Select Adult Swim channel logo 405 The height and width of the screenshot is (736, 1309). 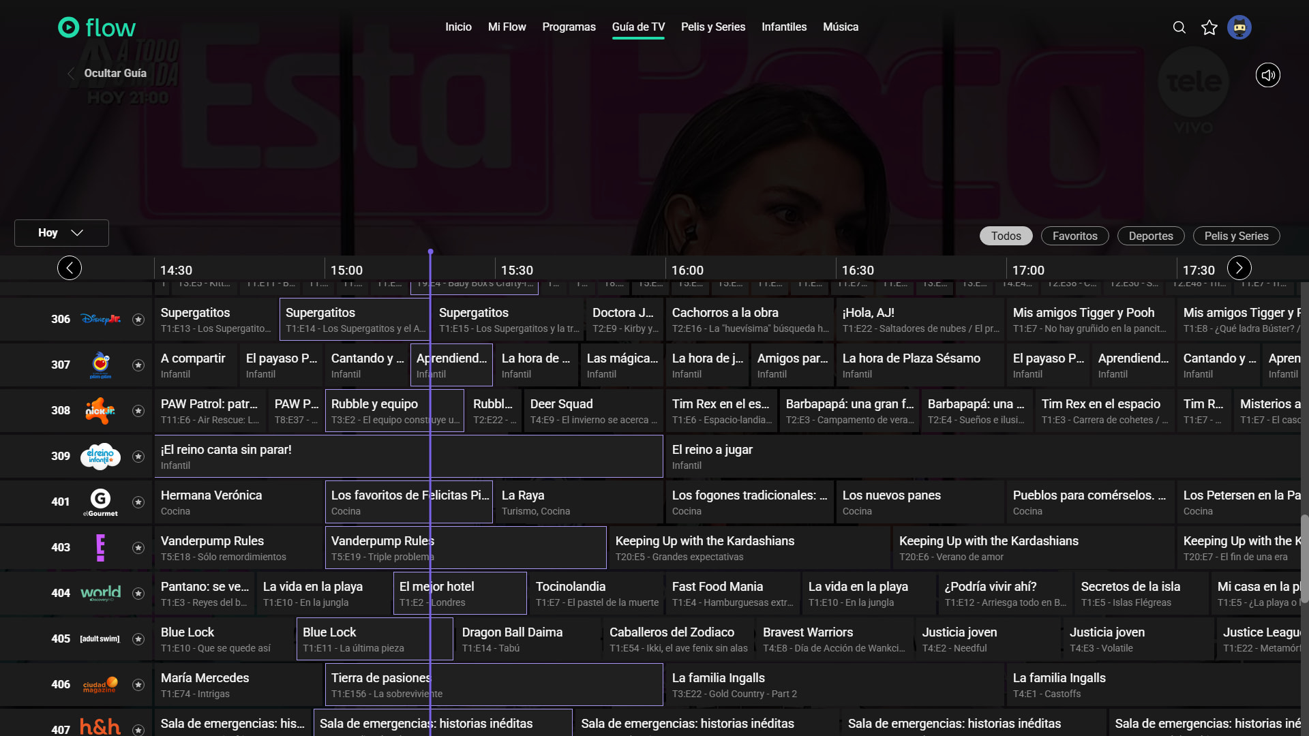pos(100,639)
